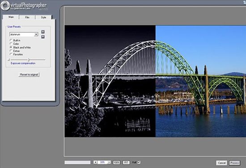Select the Favorites presets radio button
The image size is (246, 168).
tap(11, 54)
